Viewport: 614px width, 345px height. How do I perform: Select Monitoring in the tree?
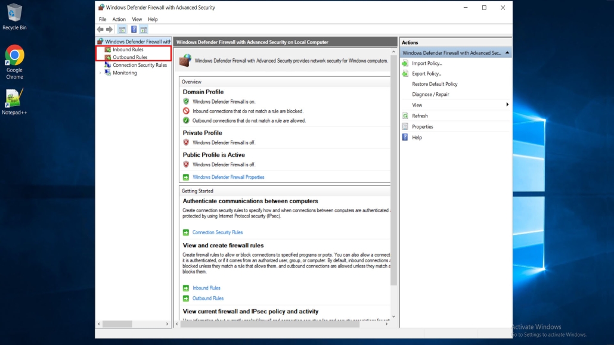click(x=125, y=73)
